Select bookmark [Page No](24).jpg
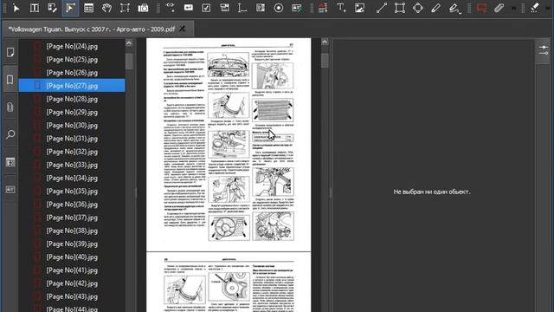The height and width of the screenshot is (312, 554). click(72, 46)
